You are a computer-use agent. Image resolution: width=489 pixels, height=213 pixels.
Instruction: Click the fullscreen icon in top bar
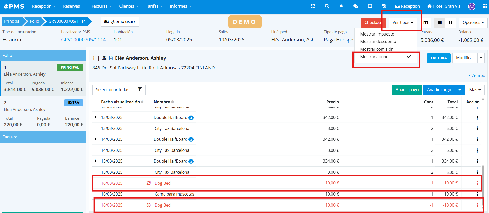point(313,6)
